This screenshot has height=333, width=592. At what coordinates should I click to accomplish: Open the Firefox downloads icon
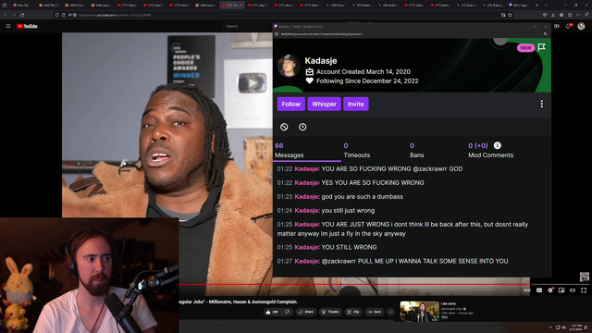point(553,15)
